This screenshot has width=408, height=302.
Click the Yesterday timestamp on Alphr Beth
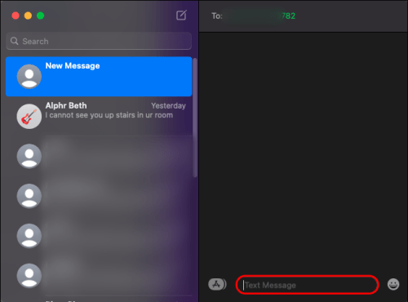click(168, 105)
